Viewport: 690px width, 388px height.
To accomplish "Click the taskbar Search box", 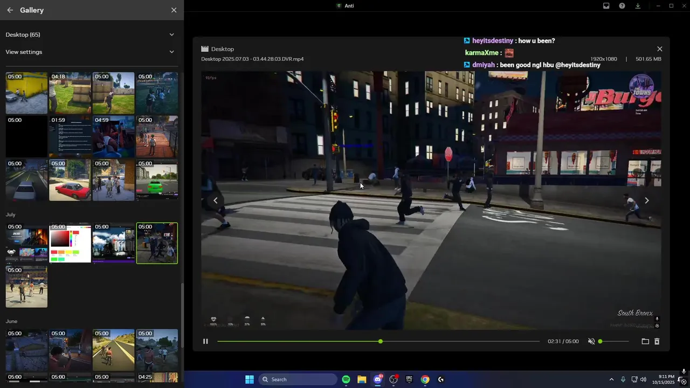I will tap(298, 379).
